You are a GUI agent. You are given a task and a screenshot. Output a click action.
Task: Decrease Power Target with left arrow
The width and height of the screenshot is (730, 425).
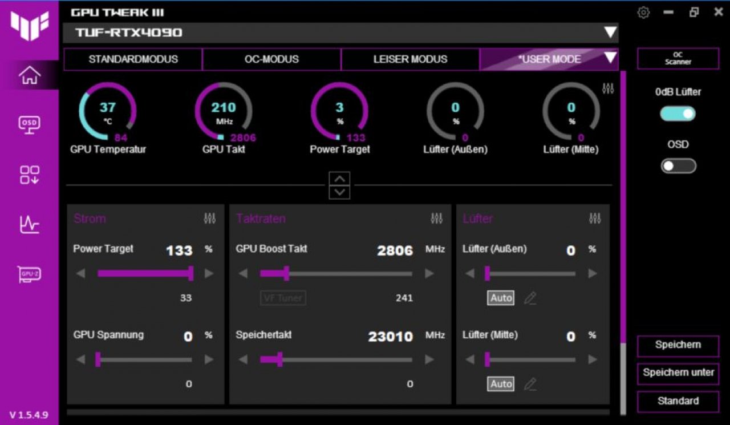(x=80, y=274)
